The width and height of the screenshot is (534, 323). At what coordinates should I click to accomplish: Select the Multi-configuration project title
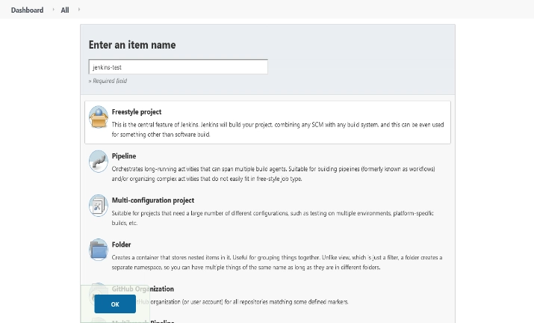(x=153, y=200)
